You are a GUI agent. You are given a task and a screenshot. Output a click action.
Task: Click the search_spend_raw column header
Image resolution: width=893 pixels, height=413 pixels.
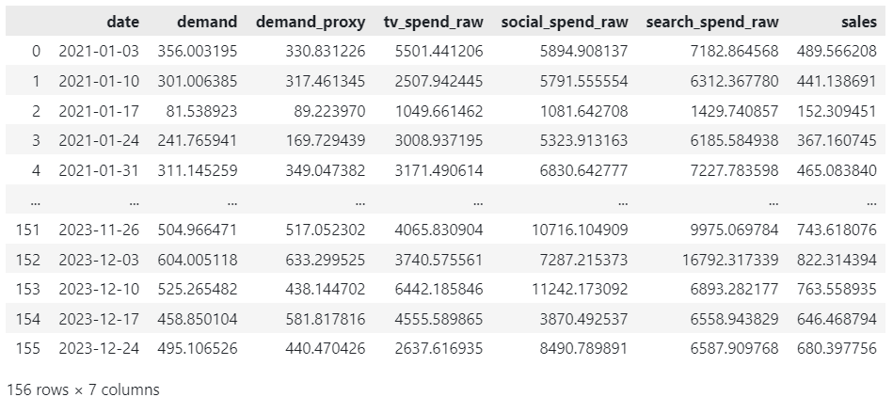tap(712, 23)
